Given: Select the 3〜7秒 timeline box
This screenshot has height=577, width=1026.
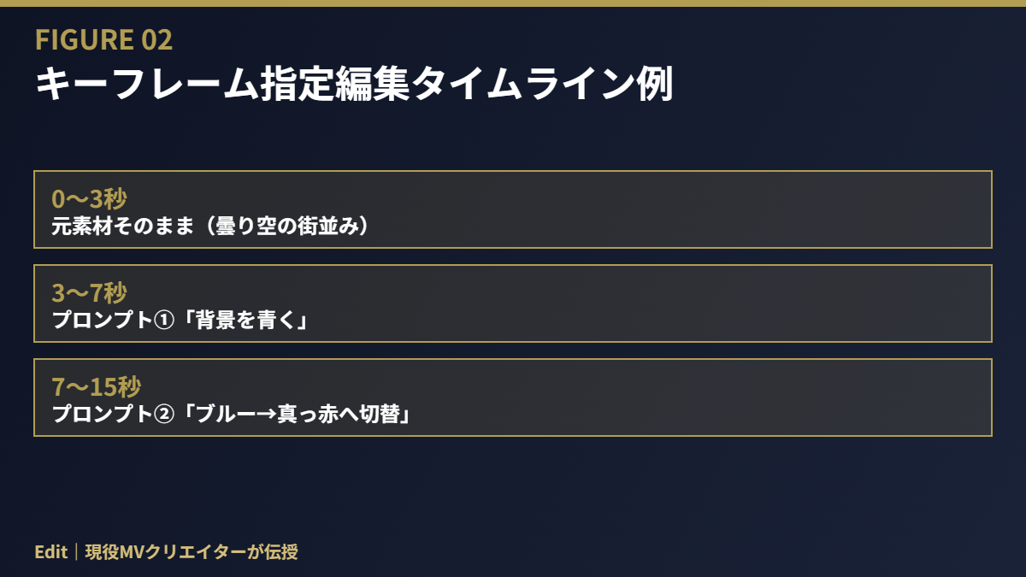Looking at the screenshot, I should 513,303.
